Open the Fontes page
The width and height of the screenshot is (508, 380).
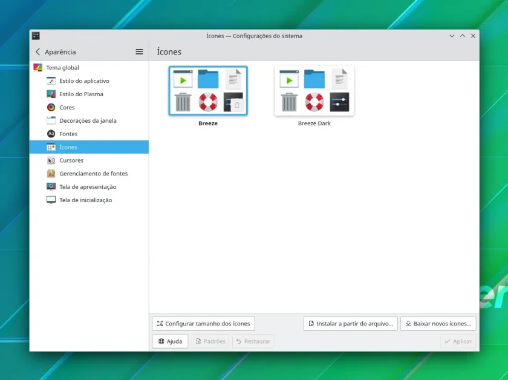pyautogui.click(x=89, y=134)
